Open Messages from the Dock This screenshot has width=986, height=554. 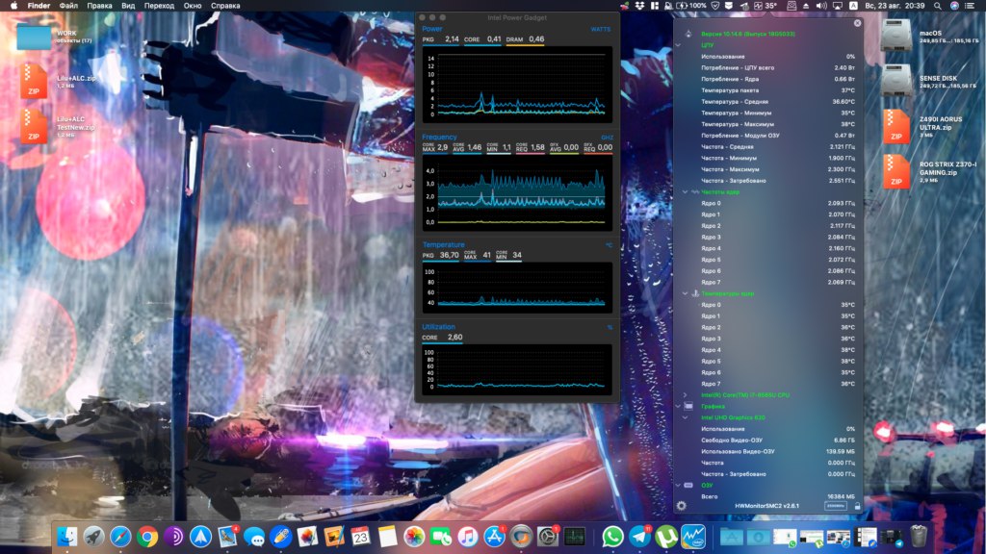click(254, 537)
